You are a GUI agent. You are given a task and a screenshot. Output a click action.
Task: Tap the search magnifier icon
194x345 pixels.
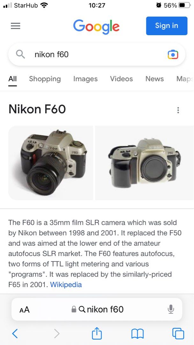[20, 54]
